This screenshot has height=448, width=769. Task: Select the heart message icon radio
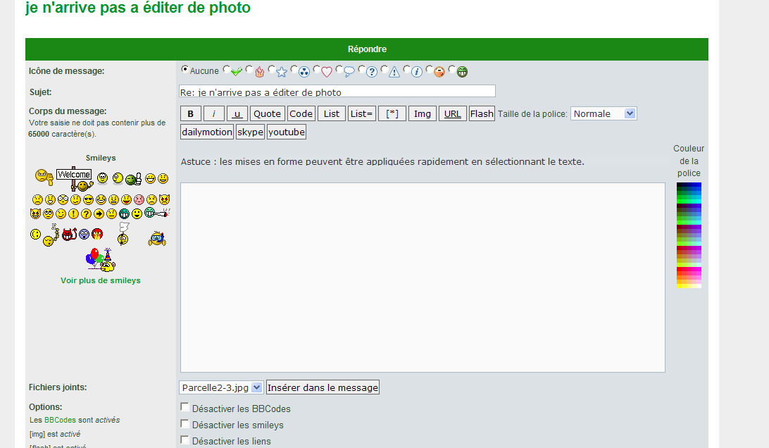click(317, 70)
